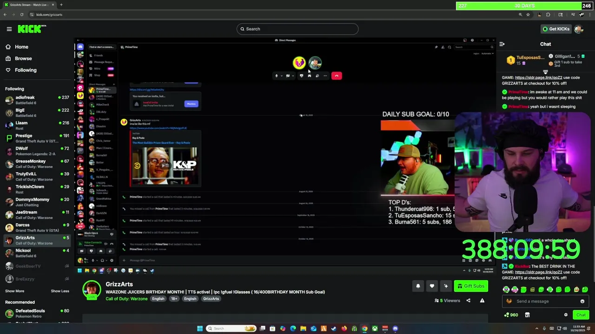Open Nickool channel in Following
Image resolution: width=595 pixels, height=334 pixels.
coord(37,253)
